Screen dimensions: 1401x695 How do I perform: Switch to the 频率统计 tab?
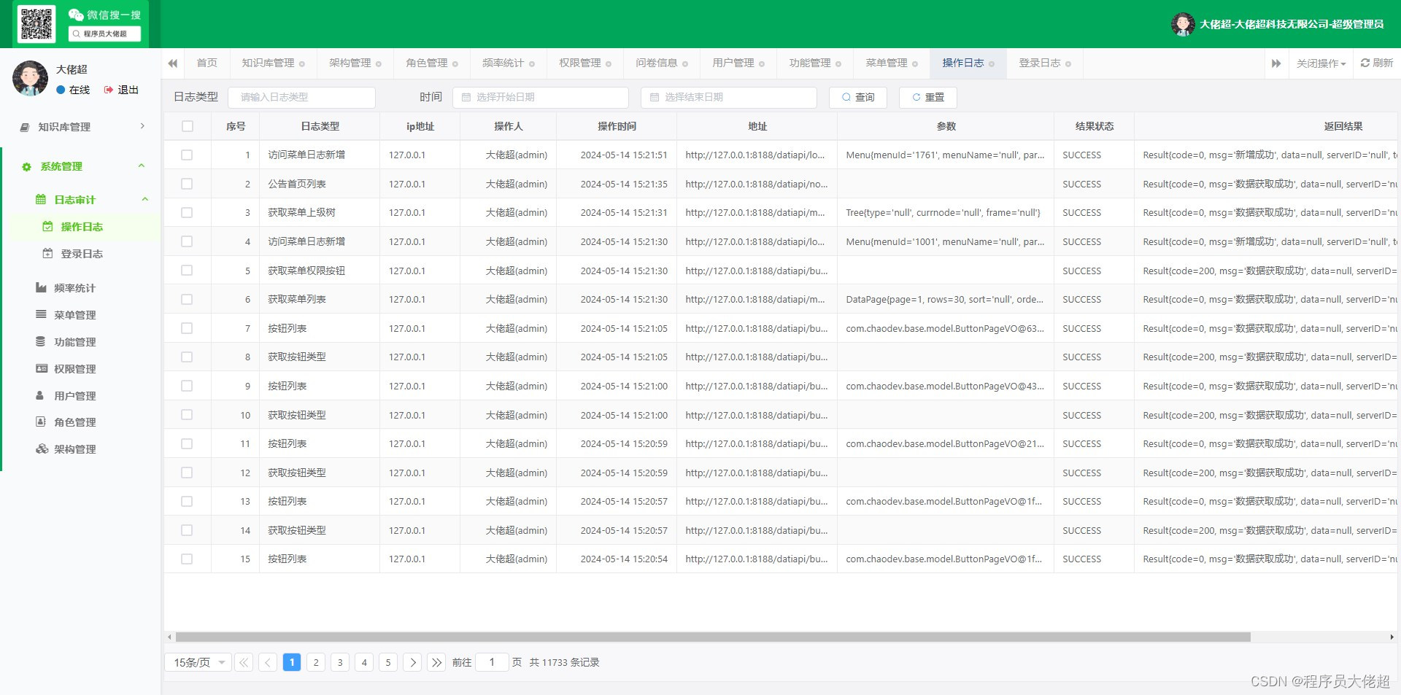tap(509, 63)
